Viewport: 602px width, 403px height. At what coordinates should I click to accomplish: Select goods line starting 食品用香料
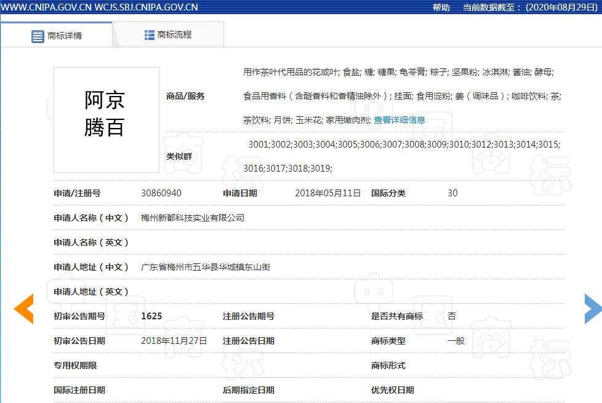[x=402, y=97]
